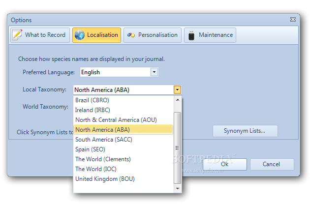
Task: Go to the Maintenance tab
Action: (210, 35)
